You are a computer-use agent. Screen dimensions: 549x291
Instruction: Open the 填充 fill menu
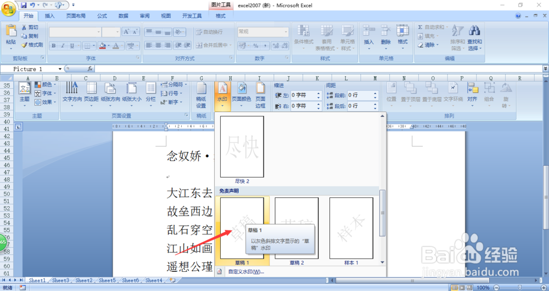click(x=428, y=36)
